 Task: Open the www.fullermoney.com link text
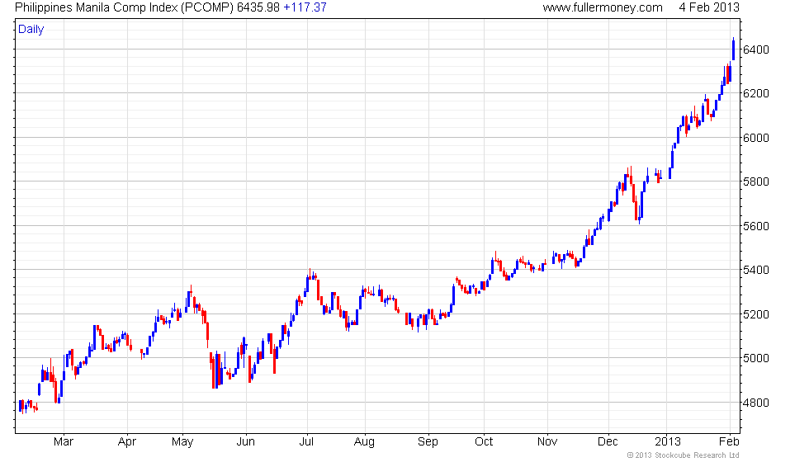(x=603, y=7)
